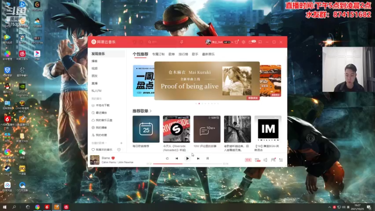The height and width of the screenshot is (211, 375).
Task: Start heartbeat mode icon beside liked music
Action: pyautogui.click(x=119, y=150)
